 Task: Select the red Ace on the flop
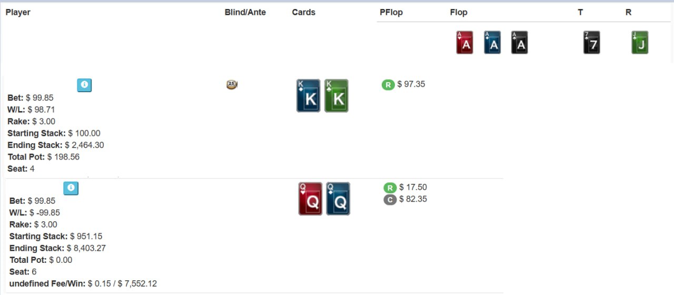click(x=464, y=43)
